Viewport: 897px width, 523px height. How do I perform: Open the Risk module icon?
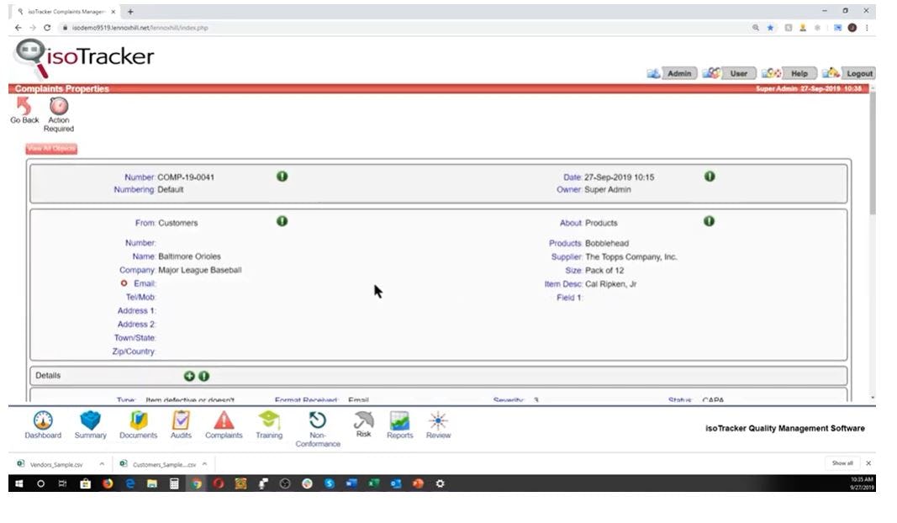(x=363, y=423)
